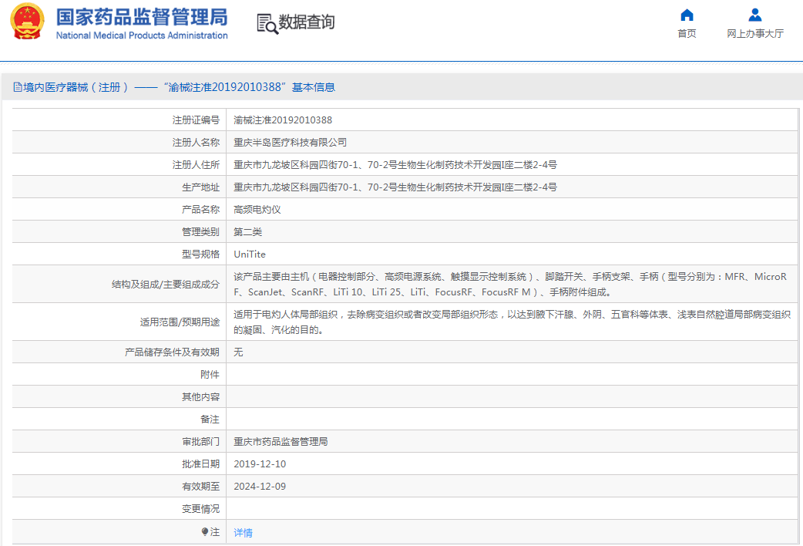
Task: Select the storage condition value 无
Action: pos(239,352)
